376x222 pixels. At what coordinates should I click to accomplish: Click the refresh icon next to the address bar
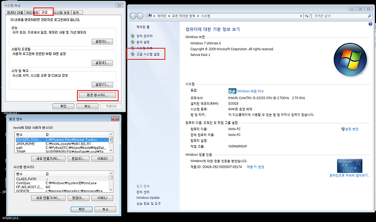[307, 16]
